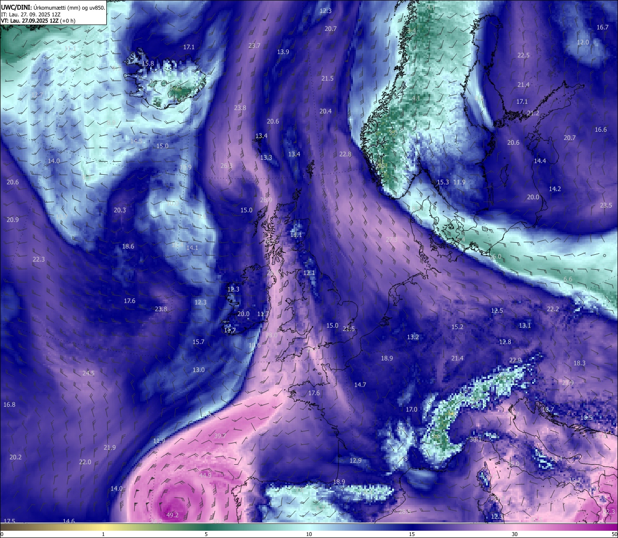Click the 14.4 value east of the Baltic
Screen dimensions: 618x538
tap(540, 161)
